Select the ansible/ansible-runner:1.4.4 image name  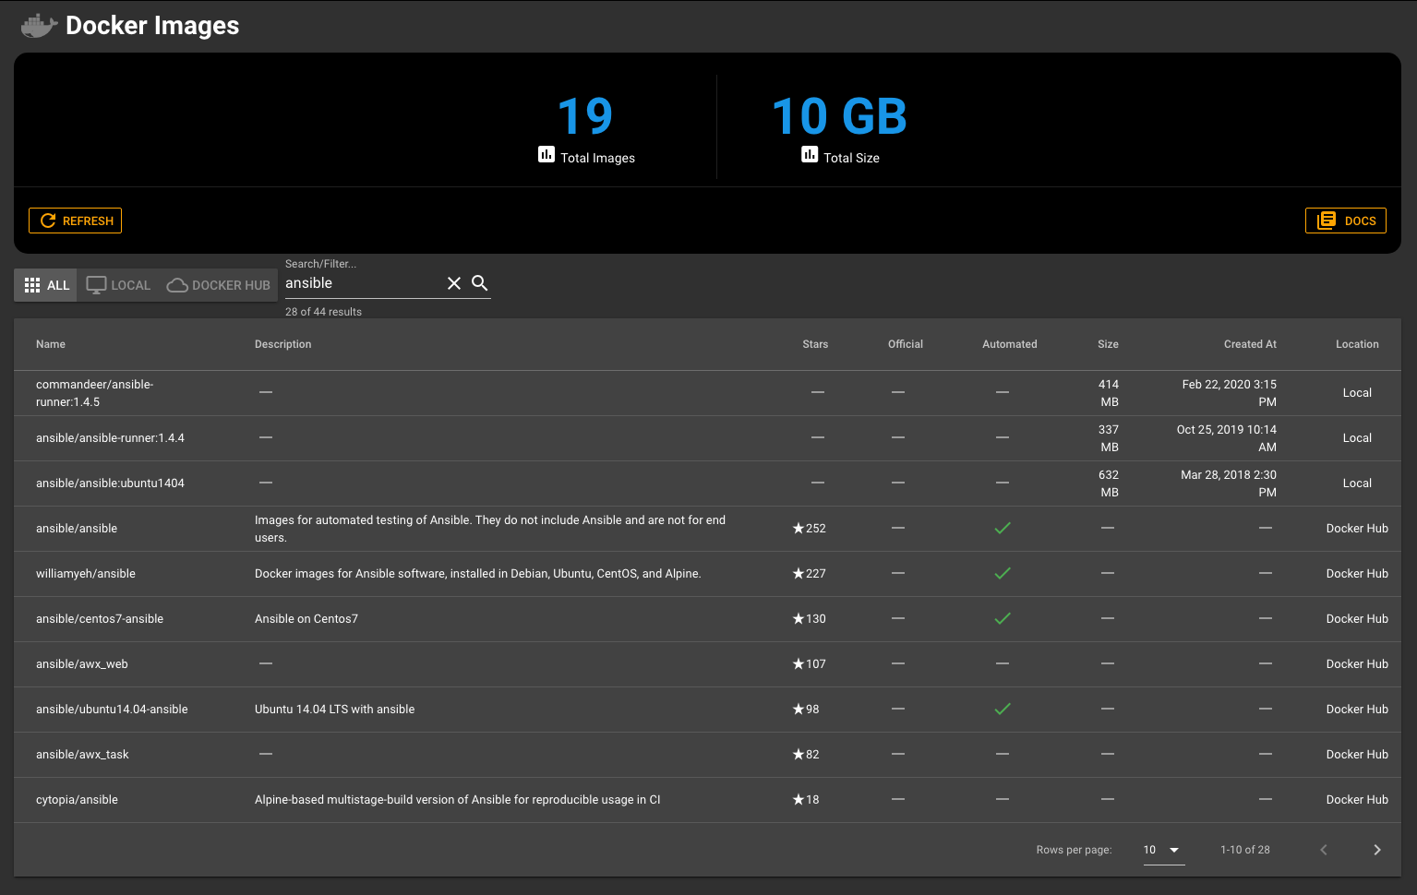tap(110, 438)
